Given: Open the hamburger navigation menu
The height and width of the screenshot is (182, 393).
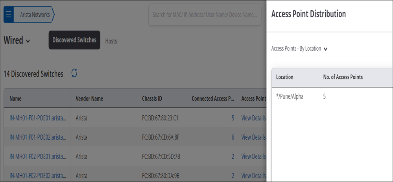Looking at the screenshot, I should pyautogui.click(x=9, y=15).
